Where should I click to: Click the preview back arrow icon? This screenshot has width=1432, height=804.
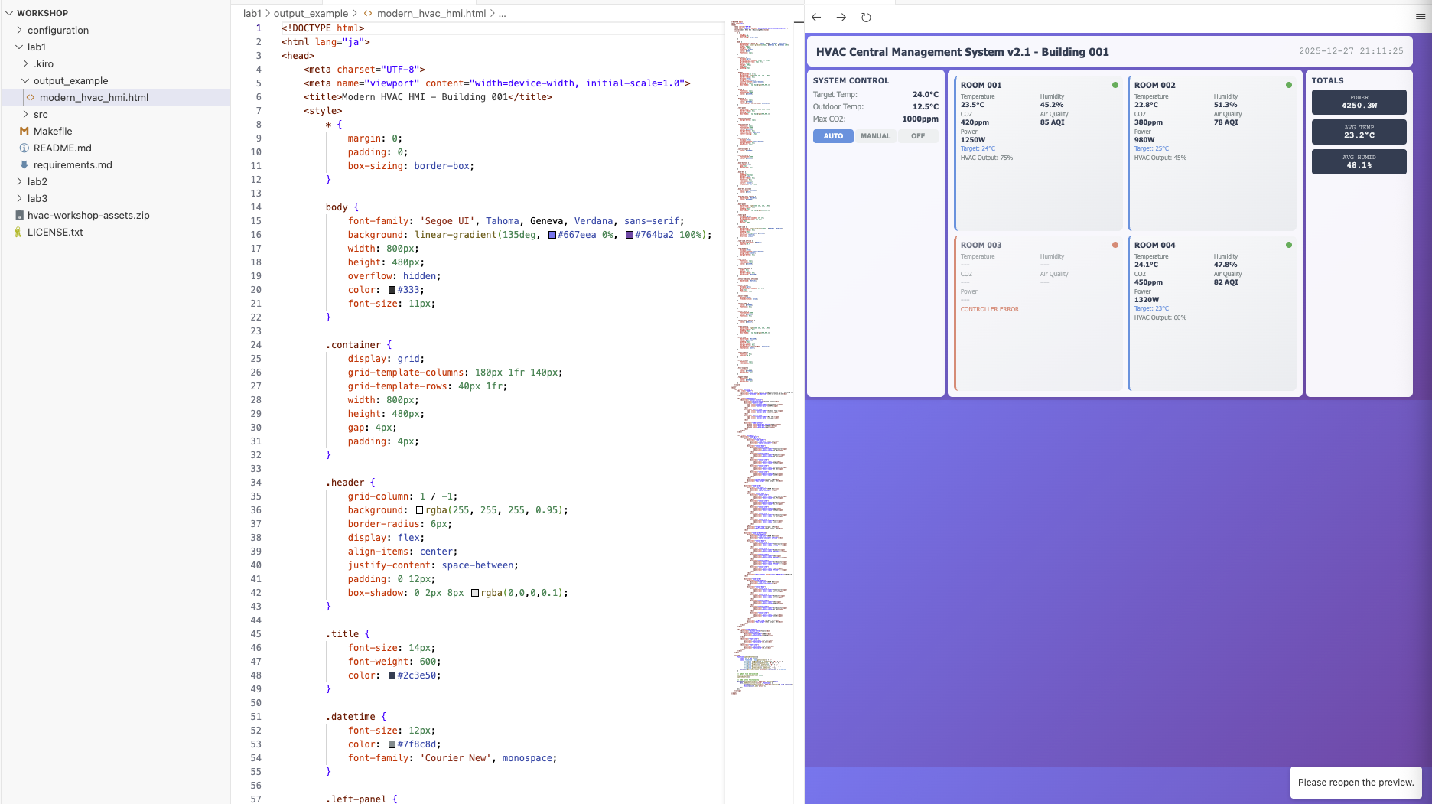[816, 18]
